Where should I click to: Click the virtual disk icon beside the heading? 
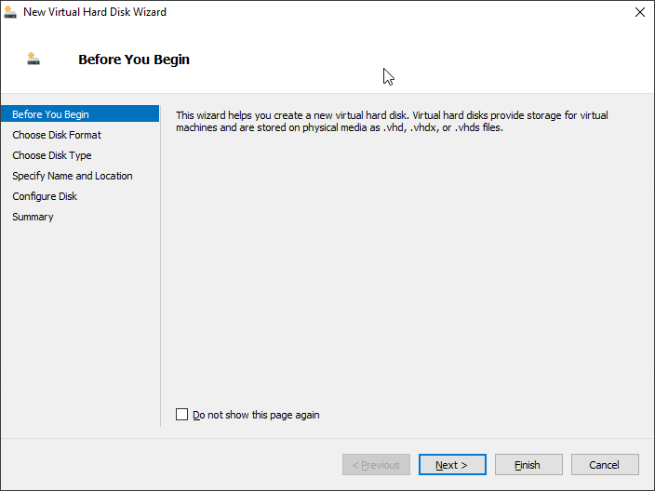pos(33,59)
